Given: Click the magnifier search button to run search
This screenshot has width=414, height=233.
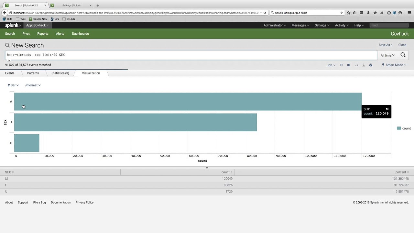Looking at the screenshot, I should click(403, 55).
